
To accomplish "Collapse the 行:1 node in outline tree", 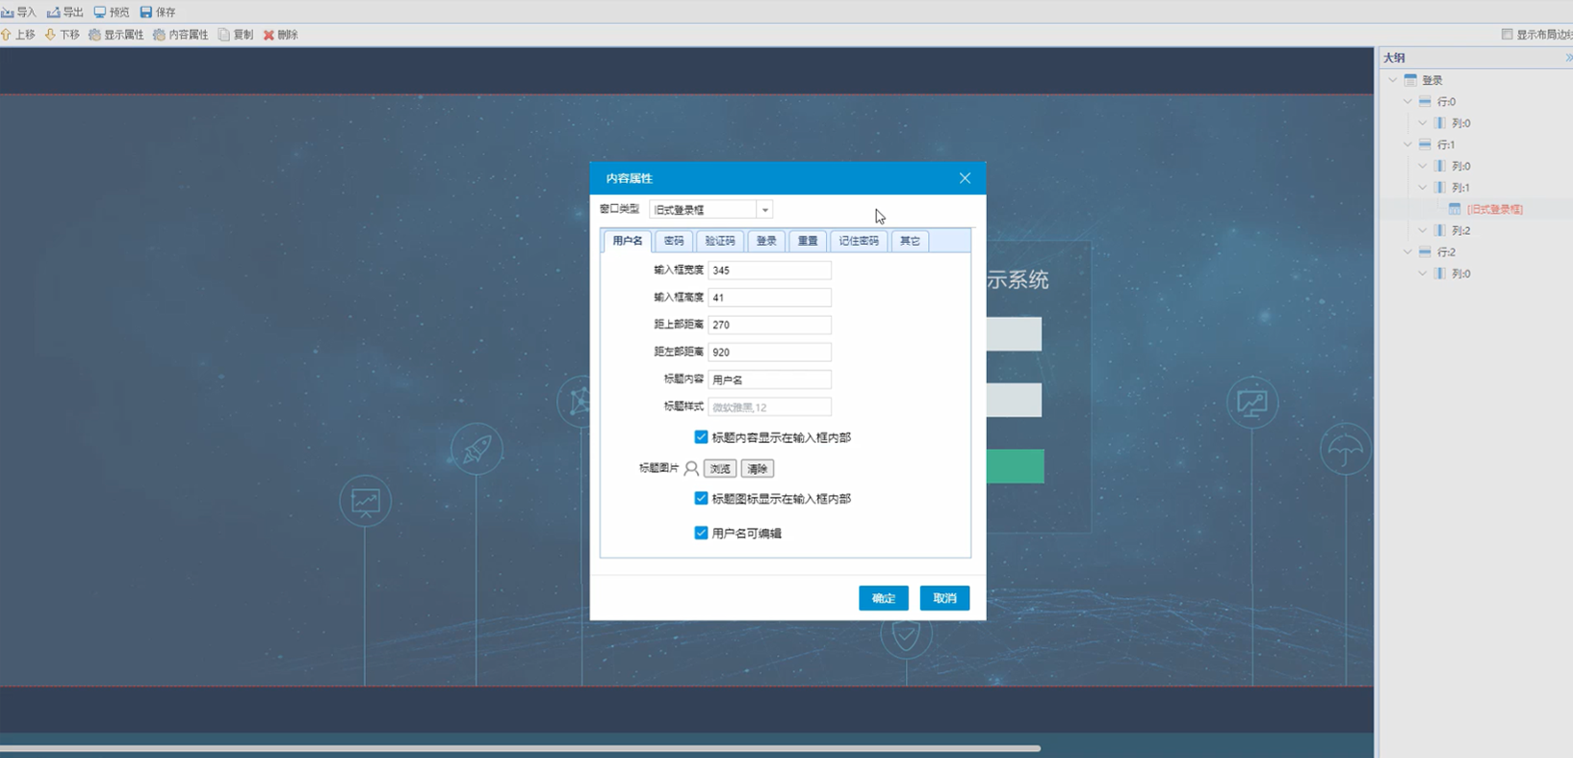I will (x=1407, y=144).
